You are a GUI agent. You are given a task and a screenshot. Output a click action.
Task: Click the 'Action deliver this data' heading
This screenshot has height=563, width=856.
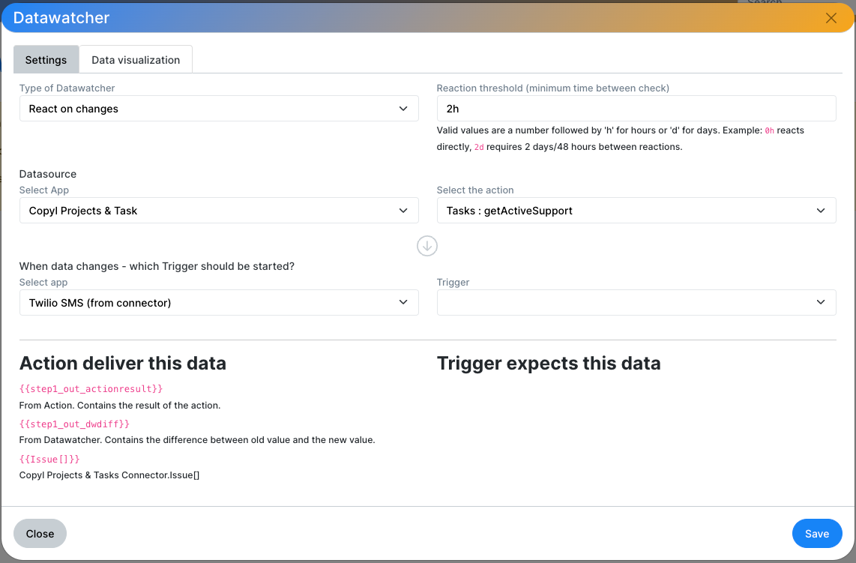(123, 363)
